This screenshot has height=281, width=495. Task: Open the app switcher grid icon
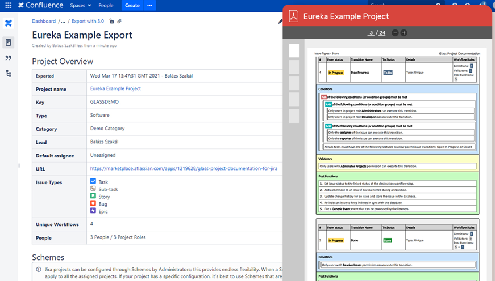point(8,5)
